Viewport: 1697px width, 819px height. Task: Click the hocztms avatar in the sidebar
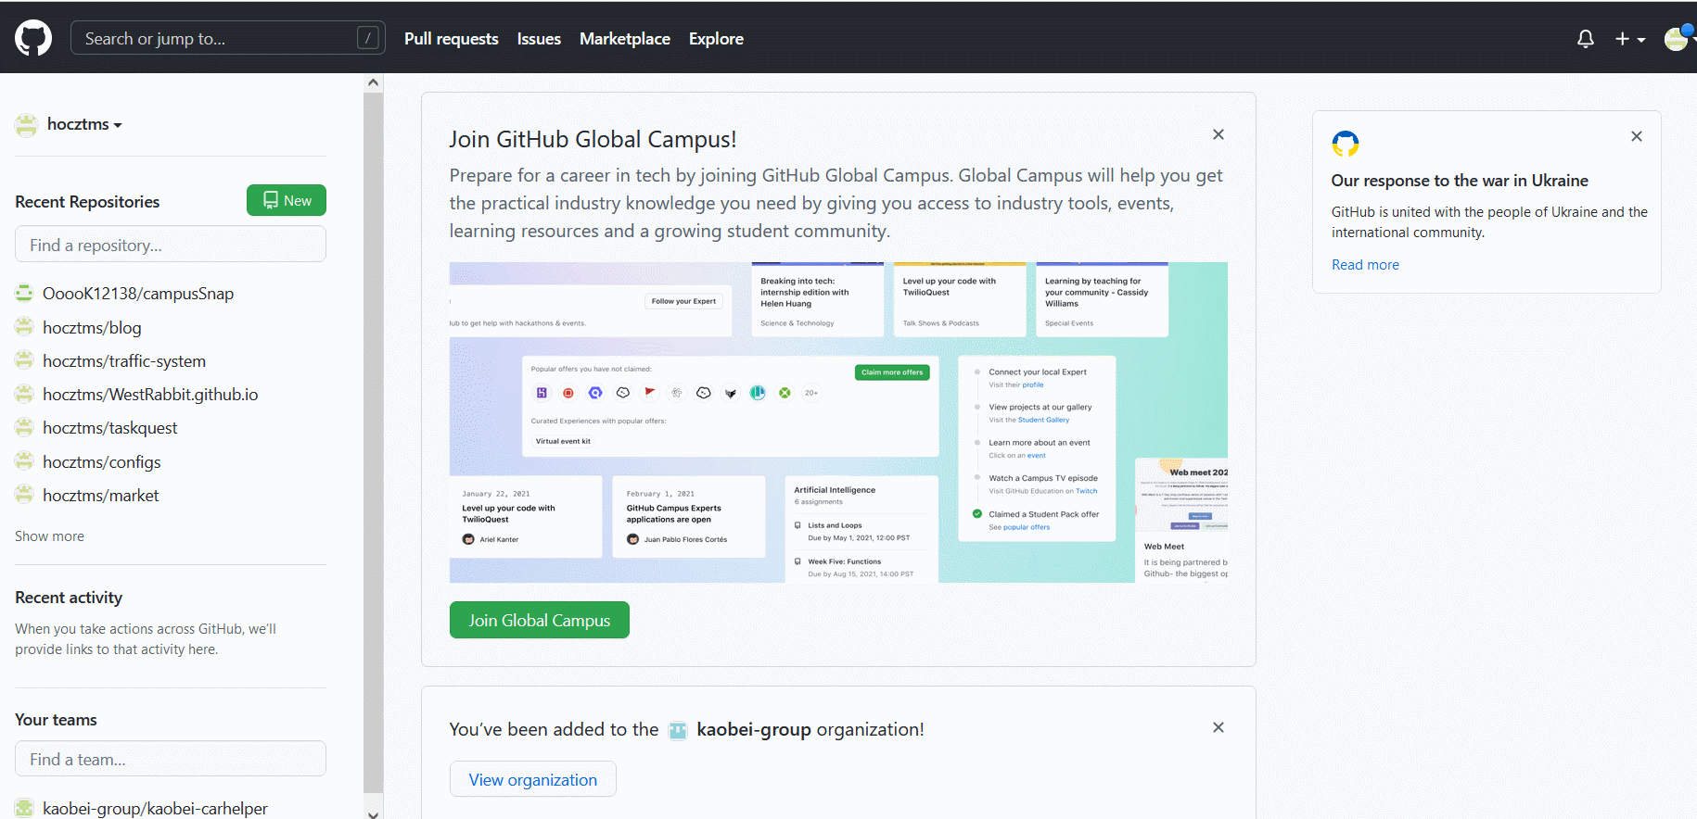coord(26,125)
